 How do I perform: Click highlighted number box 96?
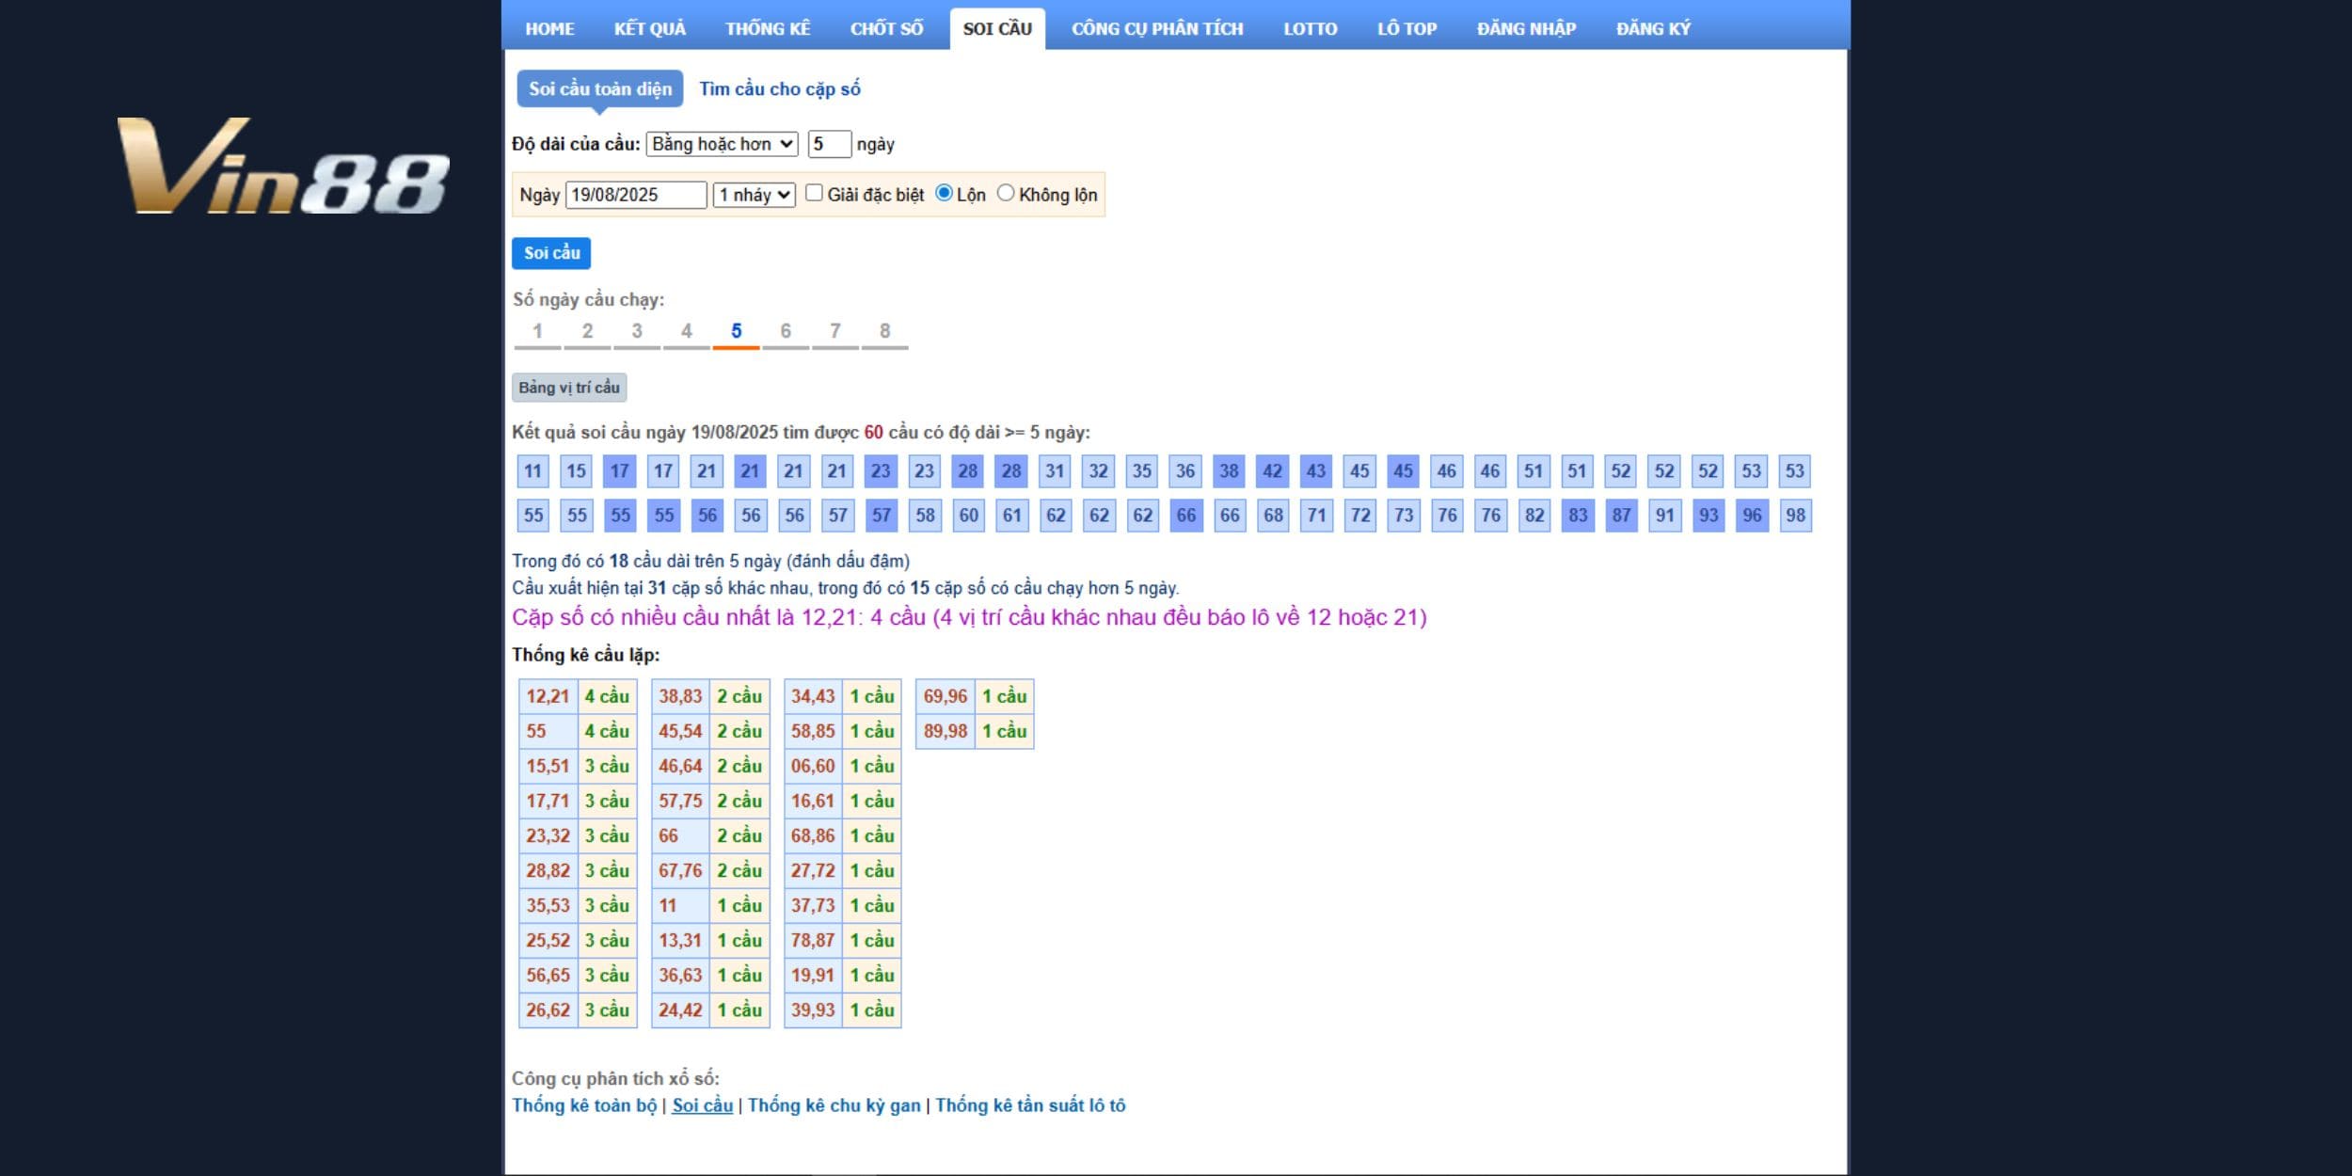(1752, 516)
